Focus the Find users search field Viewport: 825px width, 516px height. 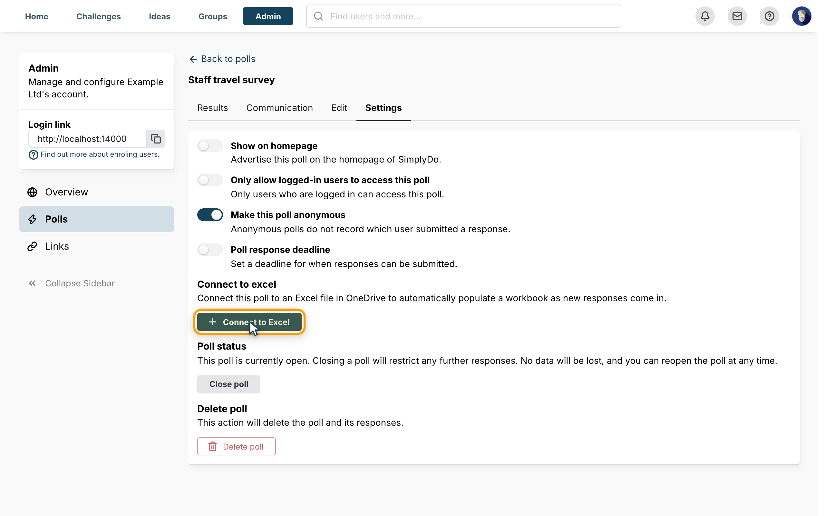[463, 16]
